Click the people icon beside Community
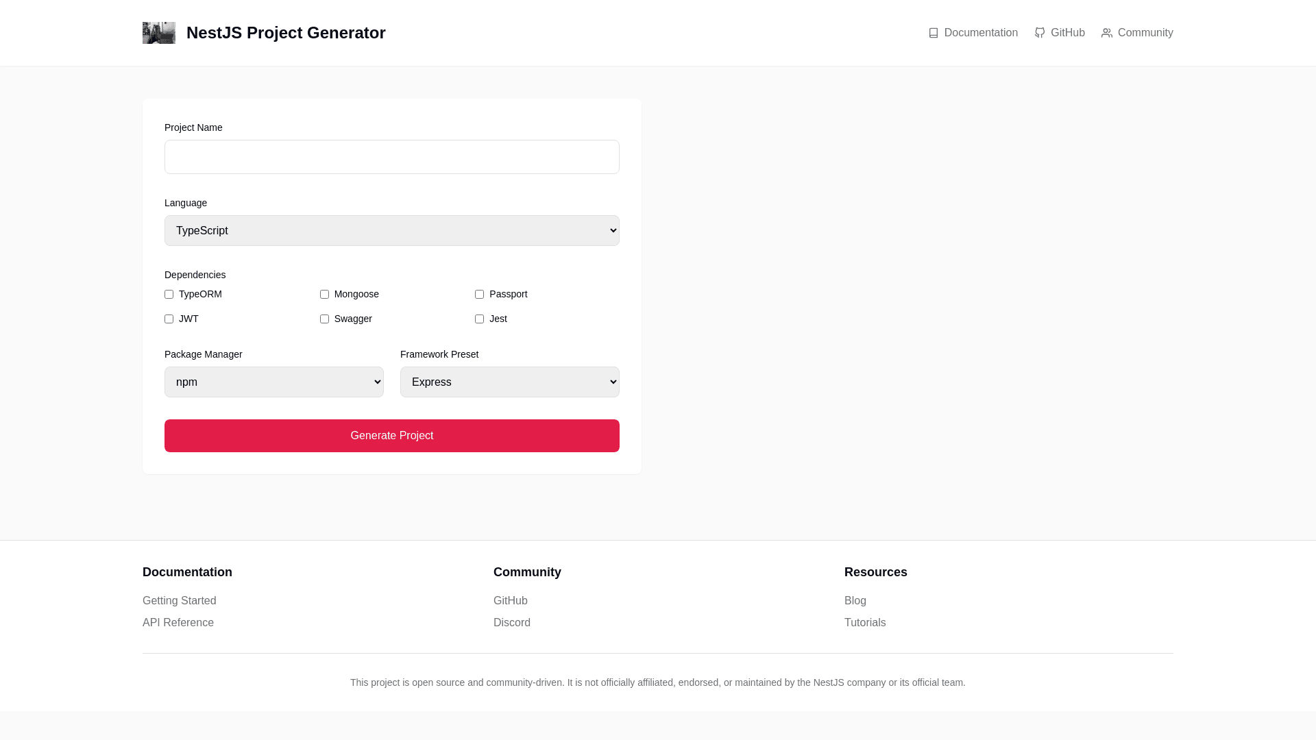Viewport: 1316px width, 740px height. pos(1106,33)
